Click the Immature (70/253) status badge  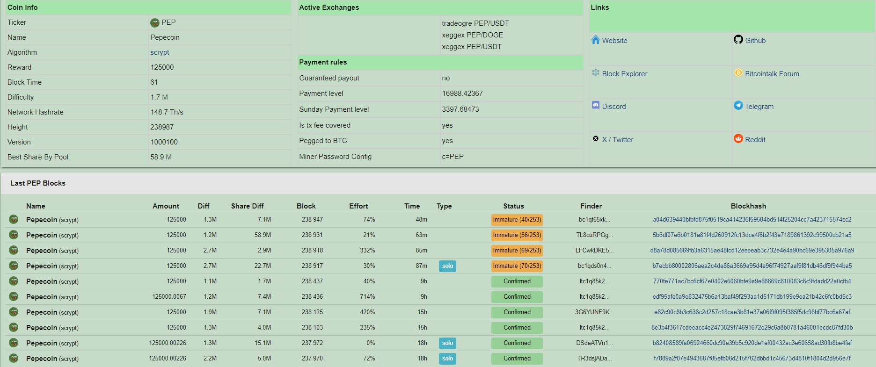[517, 266]
